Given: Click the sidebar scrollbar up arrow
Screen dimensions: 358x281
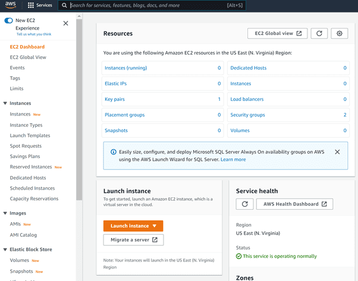Looking at the screenshot, I should (79, 16).
